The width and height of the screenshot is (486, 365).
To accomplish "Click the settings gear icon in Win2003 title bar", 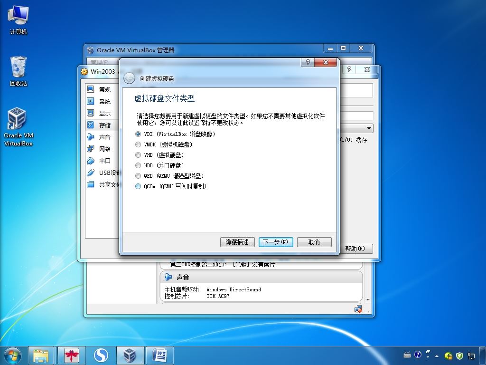I will (x=84, y=72).
